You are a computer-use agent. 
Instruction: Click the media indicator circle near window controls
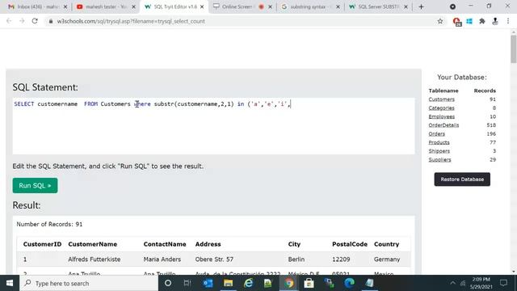click(452, 6)
